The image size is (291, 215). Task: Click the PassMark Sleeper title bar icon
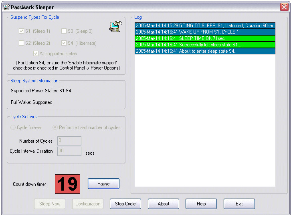[6, 7]
